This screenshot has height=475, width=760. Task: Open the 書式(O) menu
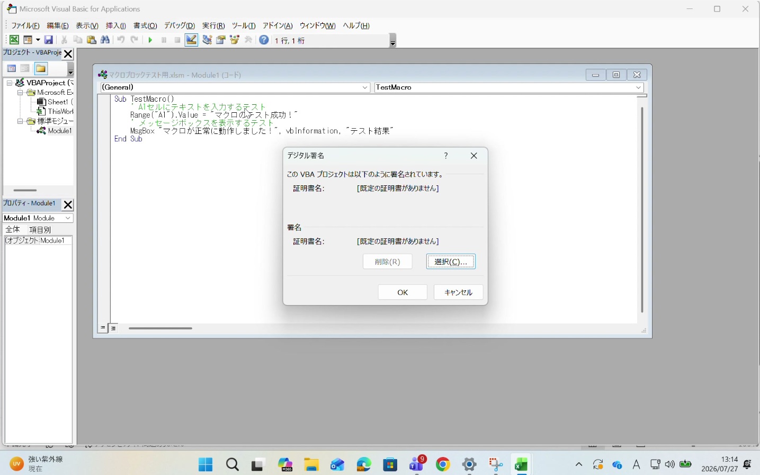tap(145, 25)
